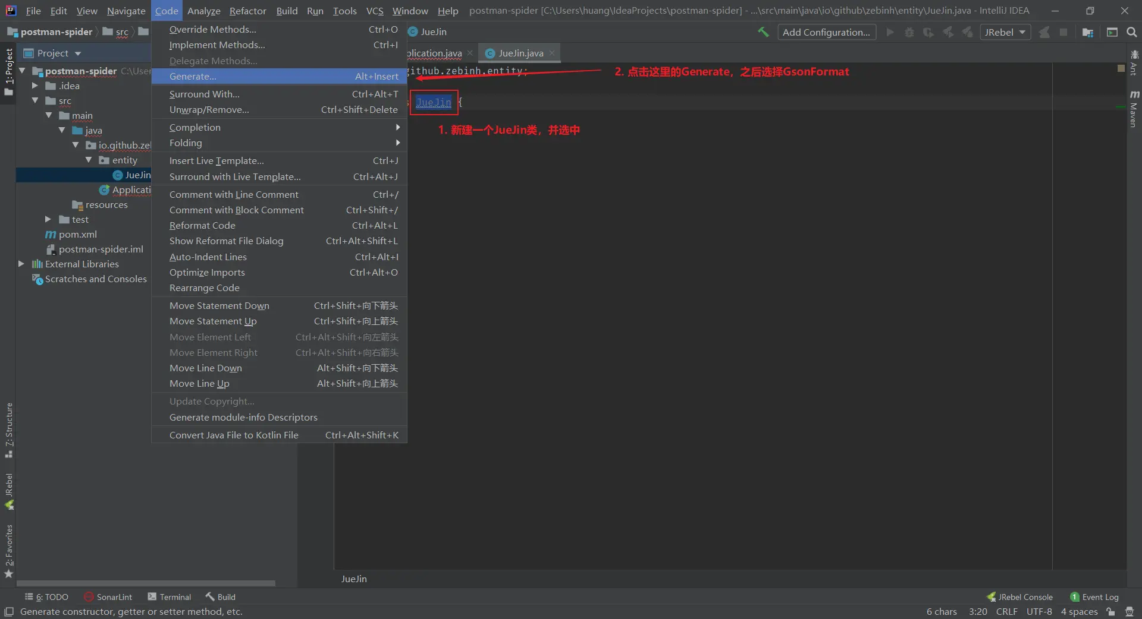Open the Analyze menu
Image resolution: width=1142 pixels, height=619 pixels.
pyautogui.click(x=203, y=11)
